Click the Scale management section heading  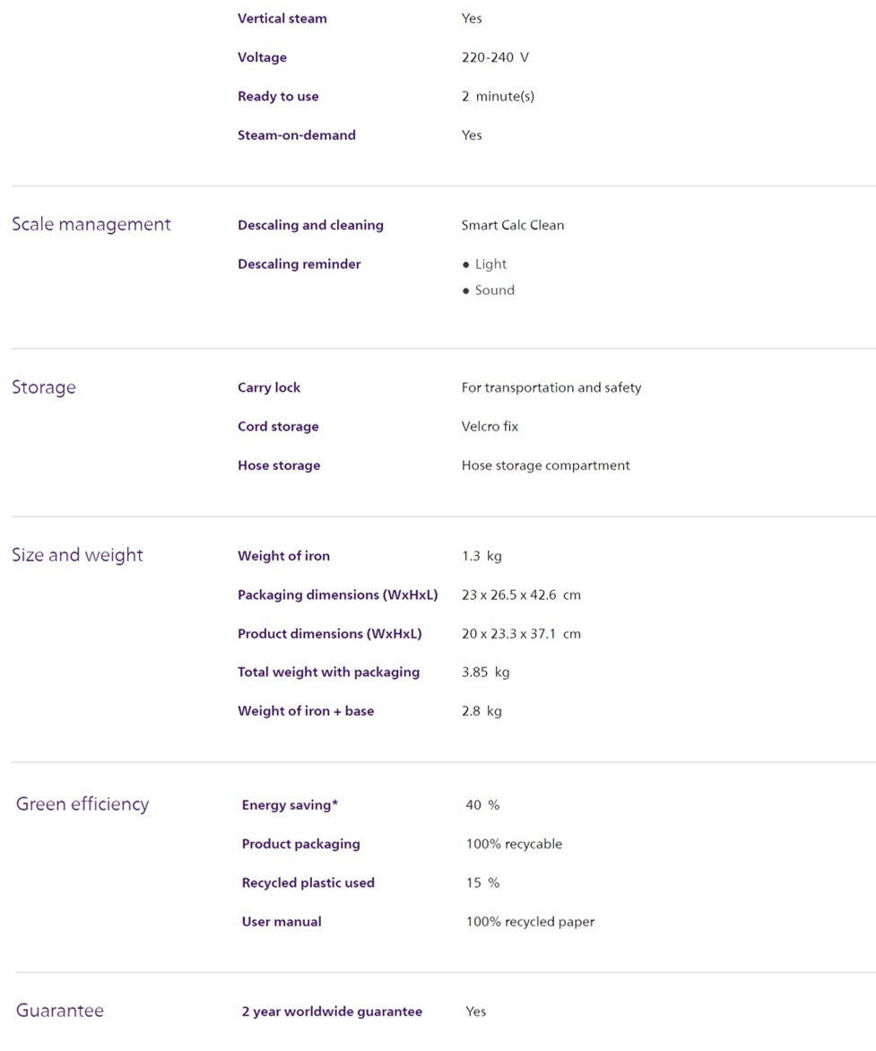point(91,224)
